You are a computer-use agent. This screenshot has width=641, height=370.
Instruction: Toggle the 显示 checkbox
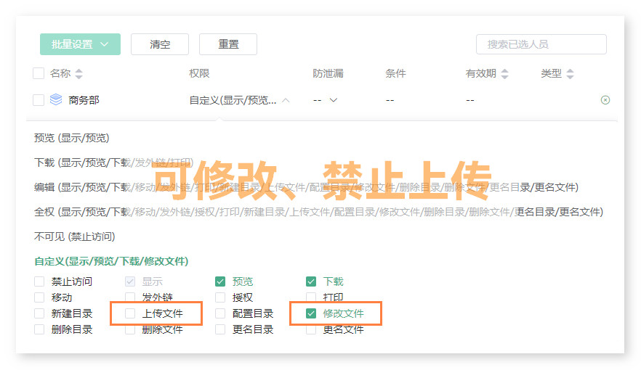pyautogui.click(x=130, y=281)
